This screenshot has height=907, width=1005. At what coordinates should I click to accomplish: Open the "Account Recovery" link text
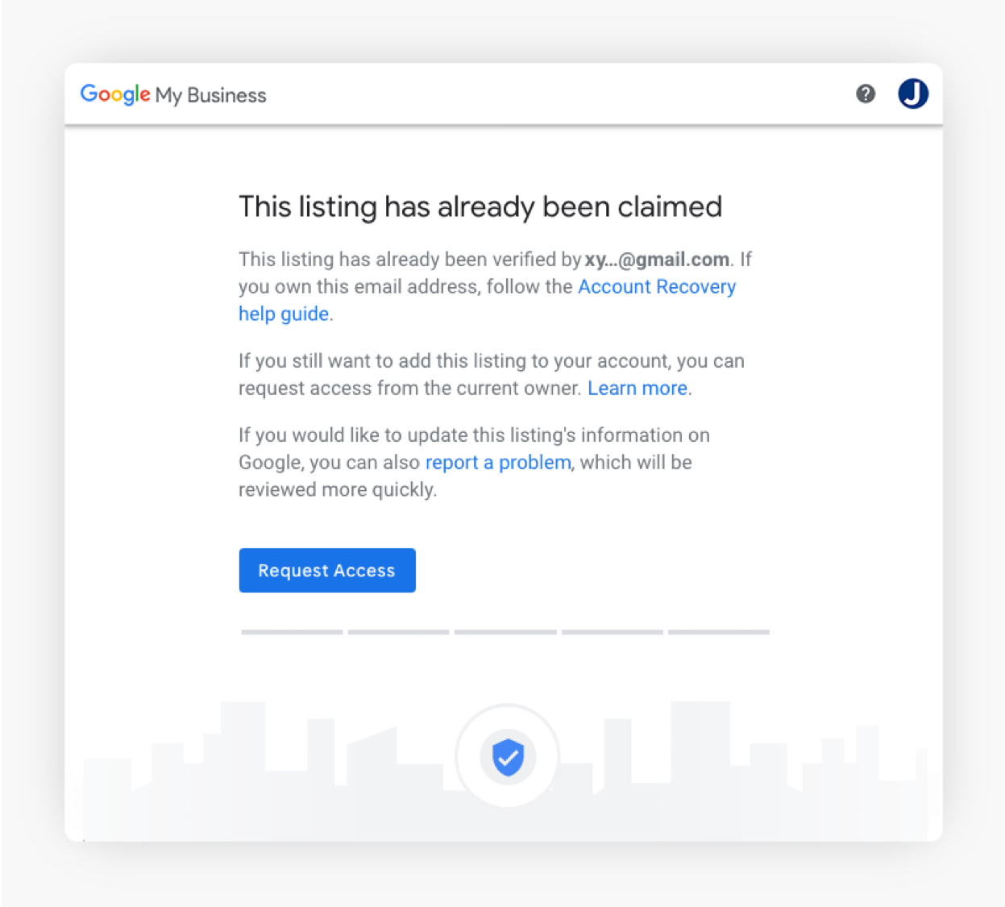657,287
